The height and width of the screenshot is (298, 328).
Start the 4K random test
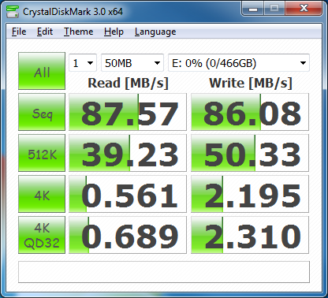42,194
